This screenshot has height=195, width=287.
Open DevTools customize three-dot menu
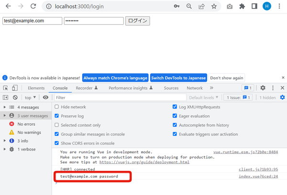(273, 88)
